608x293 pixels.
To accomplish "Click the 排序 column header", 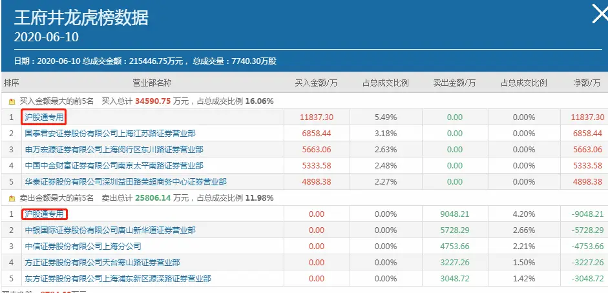I will (11, 83).
